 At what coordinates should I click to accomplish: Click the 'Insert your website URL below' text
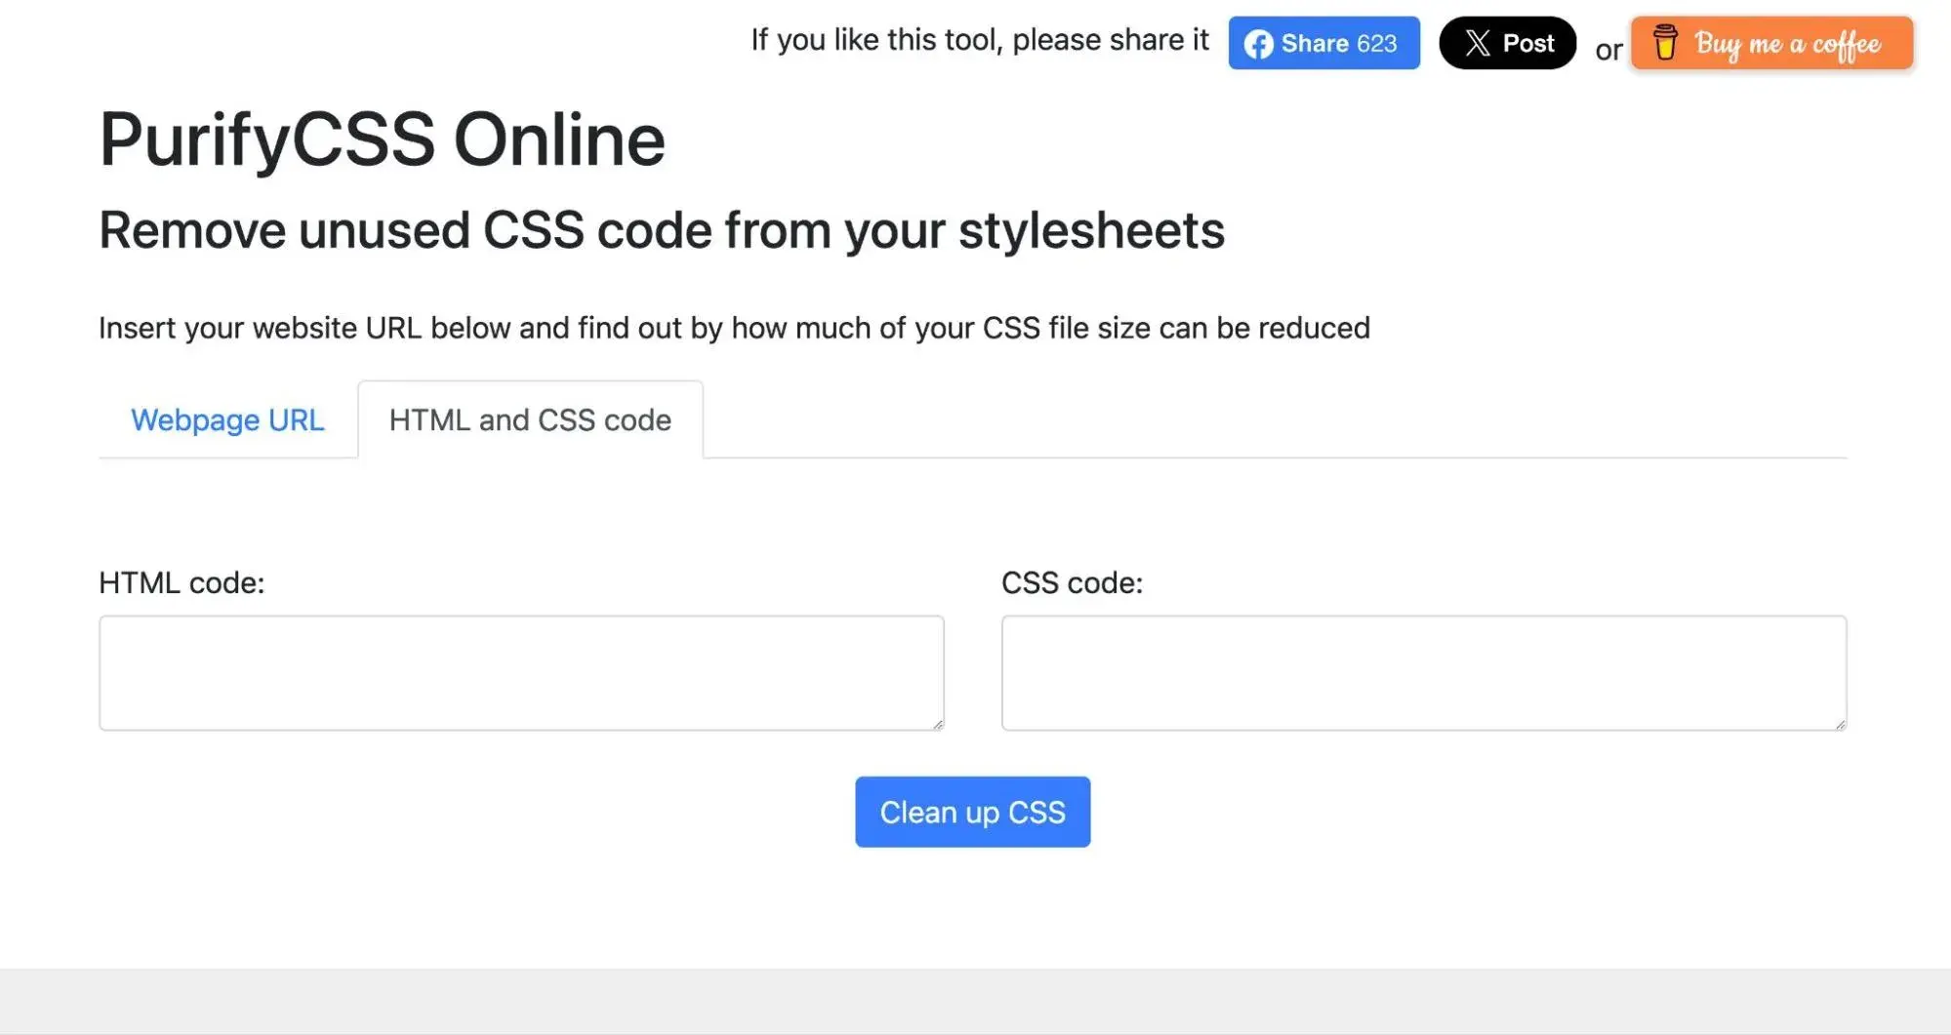[x=734, y=328]
